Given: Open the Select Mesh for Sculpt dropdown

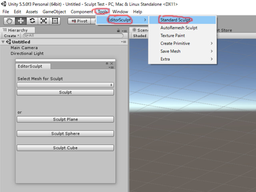Looking at the screenshot, I should 65,85.
